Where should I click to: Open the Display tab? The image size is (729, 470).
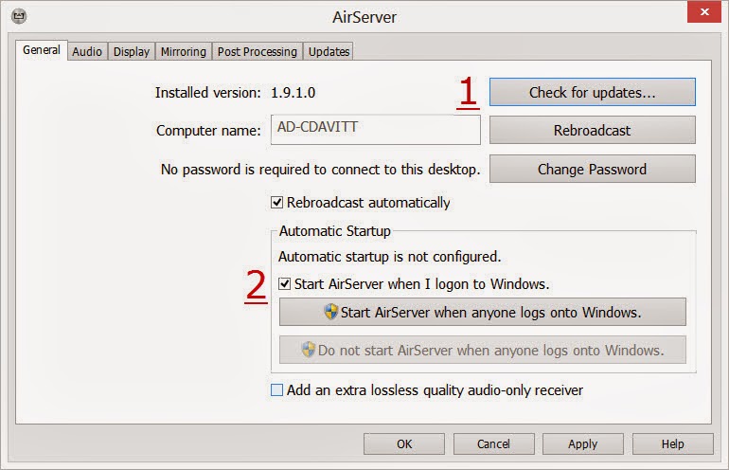click(132, 51)
